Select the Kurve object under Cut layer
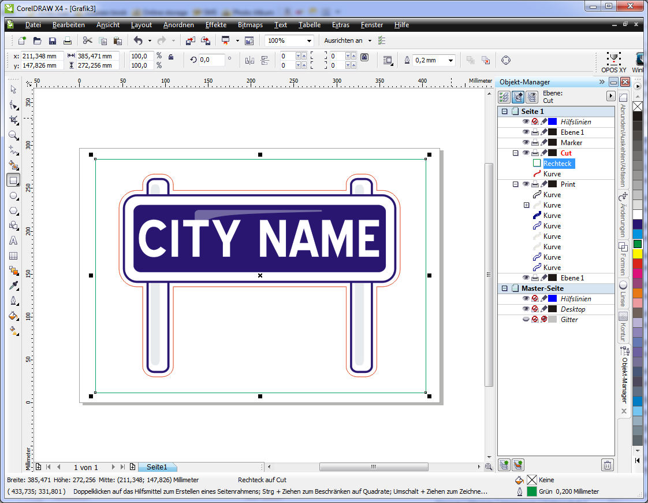Image resolution: width=648 pixels, height=503 pixels. [552, 174]
